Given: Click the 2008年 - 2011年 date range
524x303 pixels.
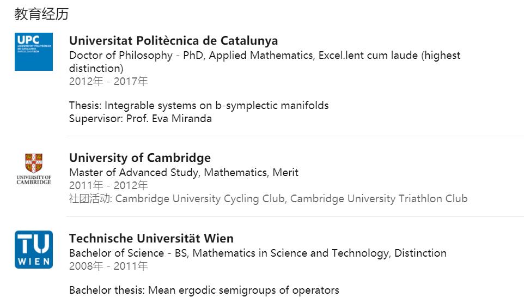Looking at the screenshot, I should pos(108,266).
